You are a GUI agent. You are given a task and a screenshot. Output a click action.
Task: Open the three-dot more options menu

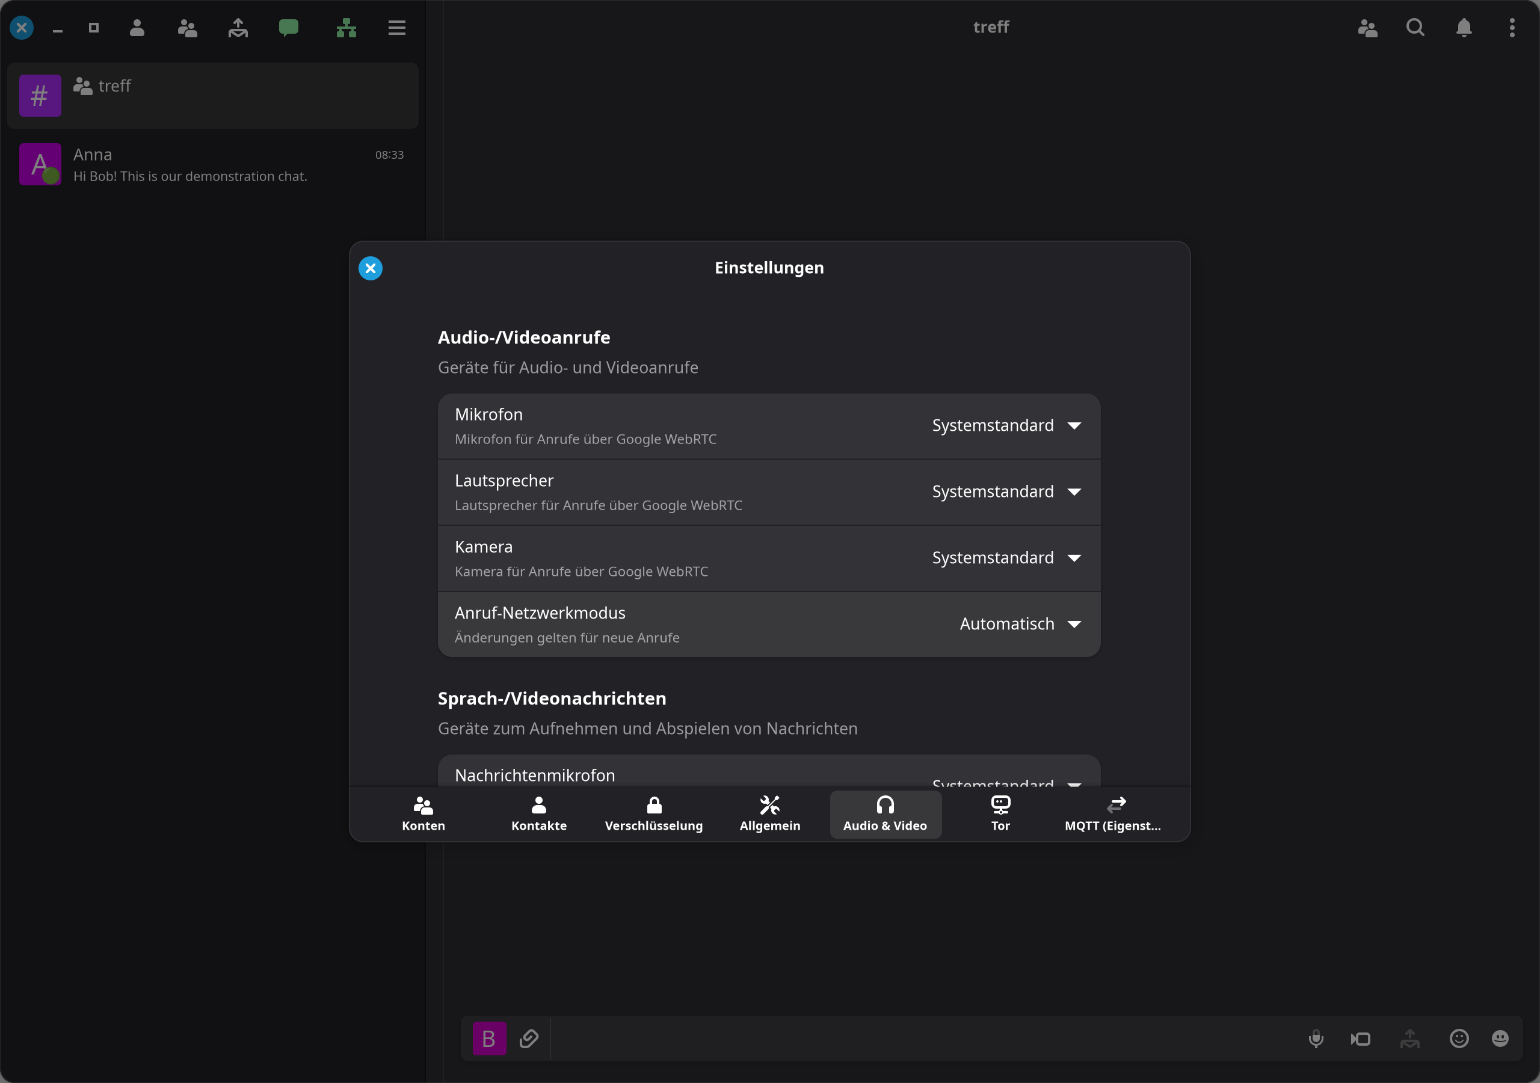click(x=1512, y=28)
